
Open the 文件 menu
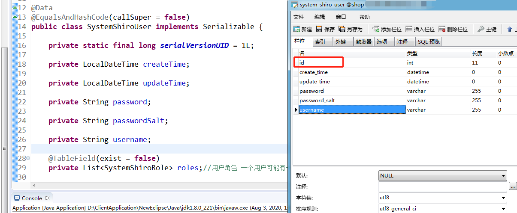(299, 17)
